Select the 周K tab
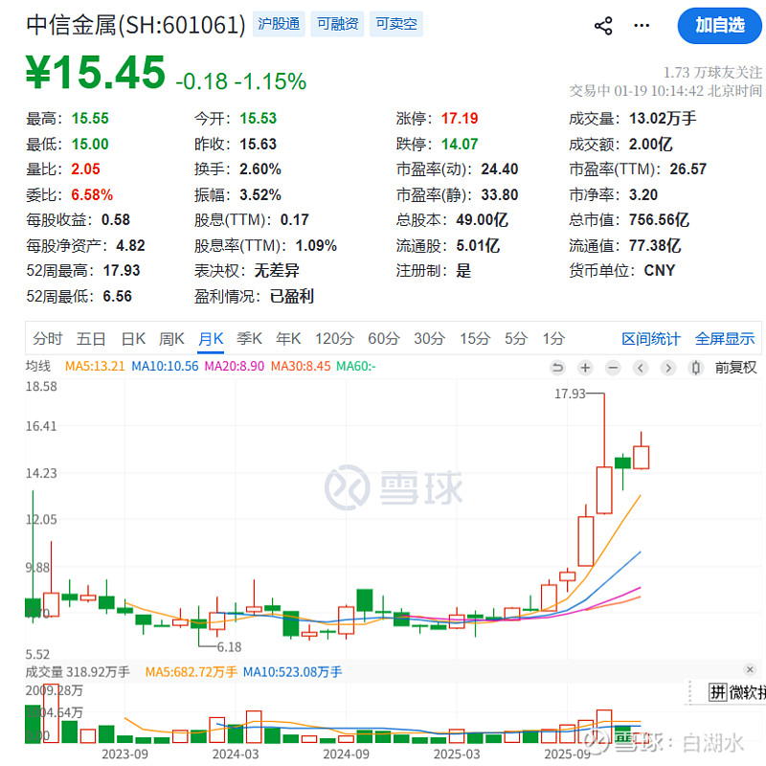The image size is (766, 766). (x=171, y=338)
